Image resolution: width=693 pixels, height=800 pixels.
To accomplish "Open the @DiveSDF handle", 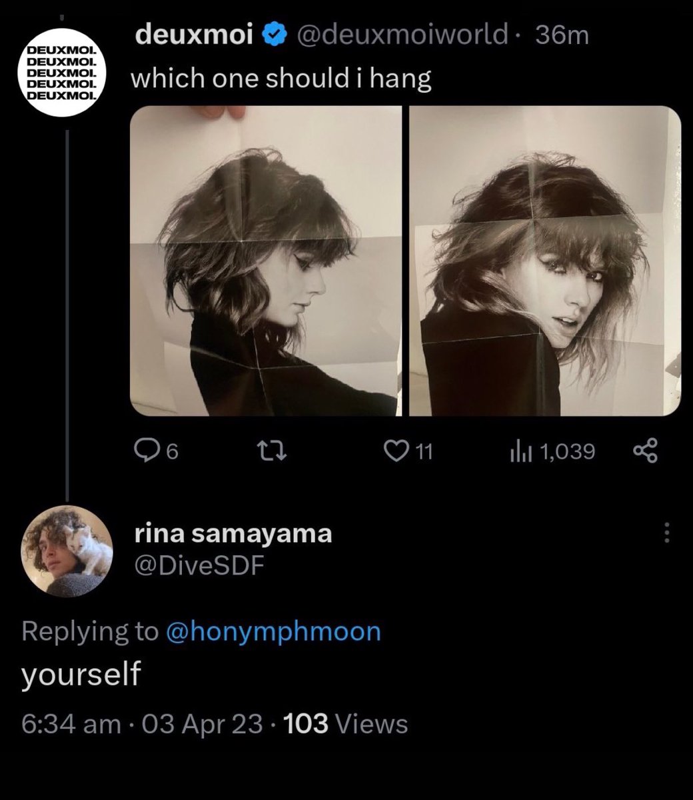I will click(199, 565).
